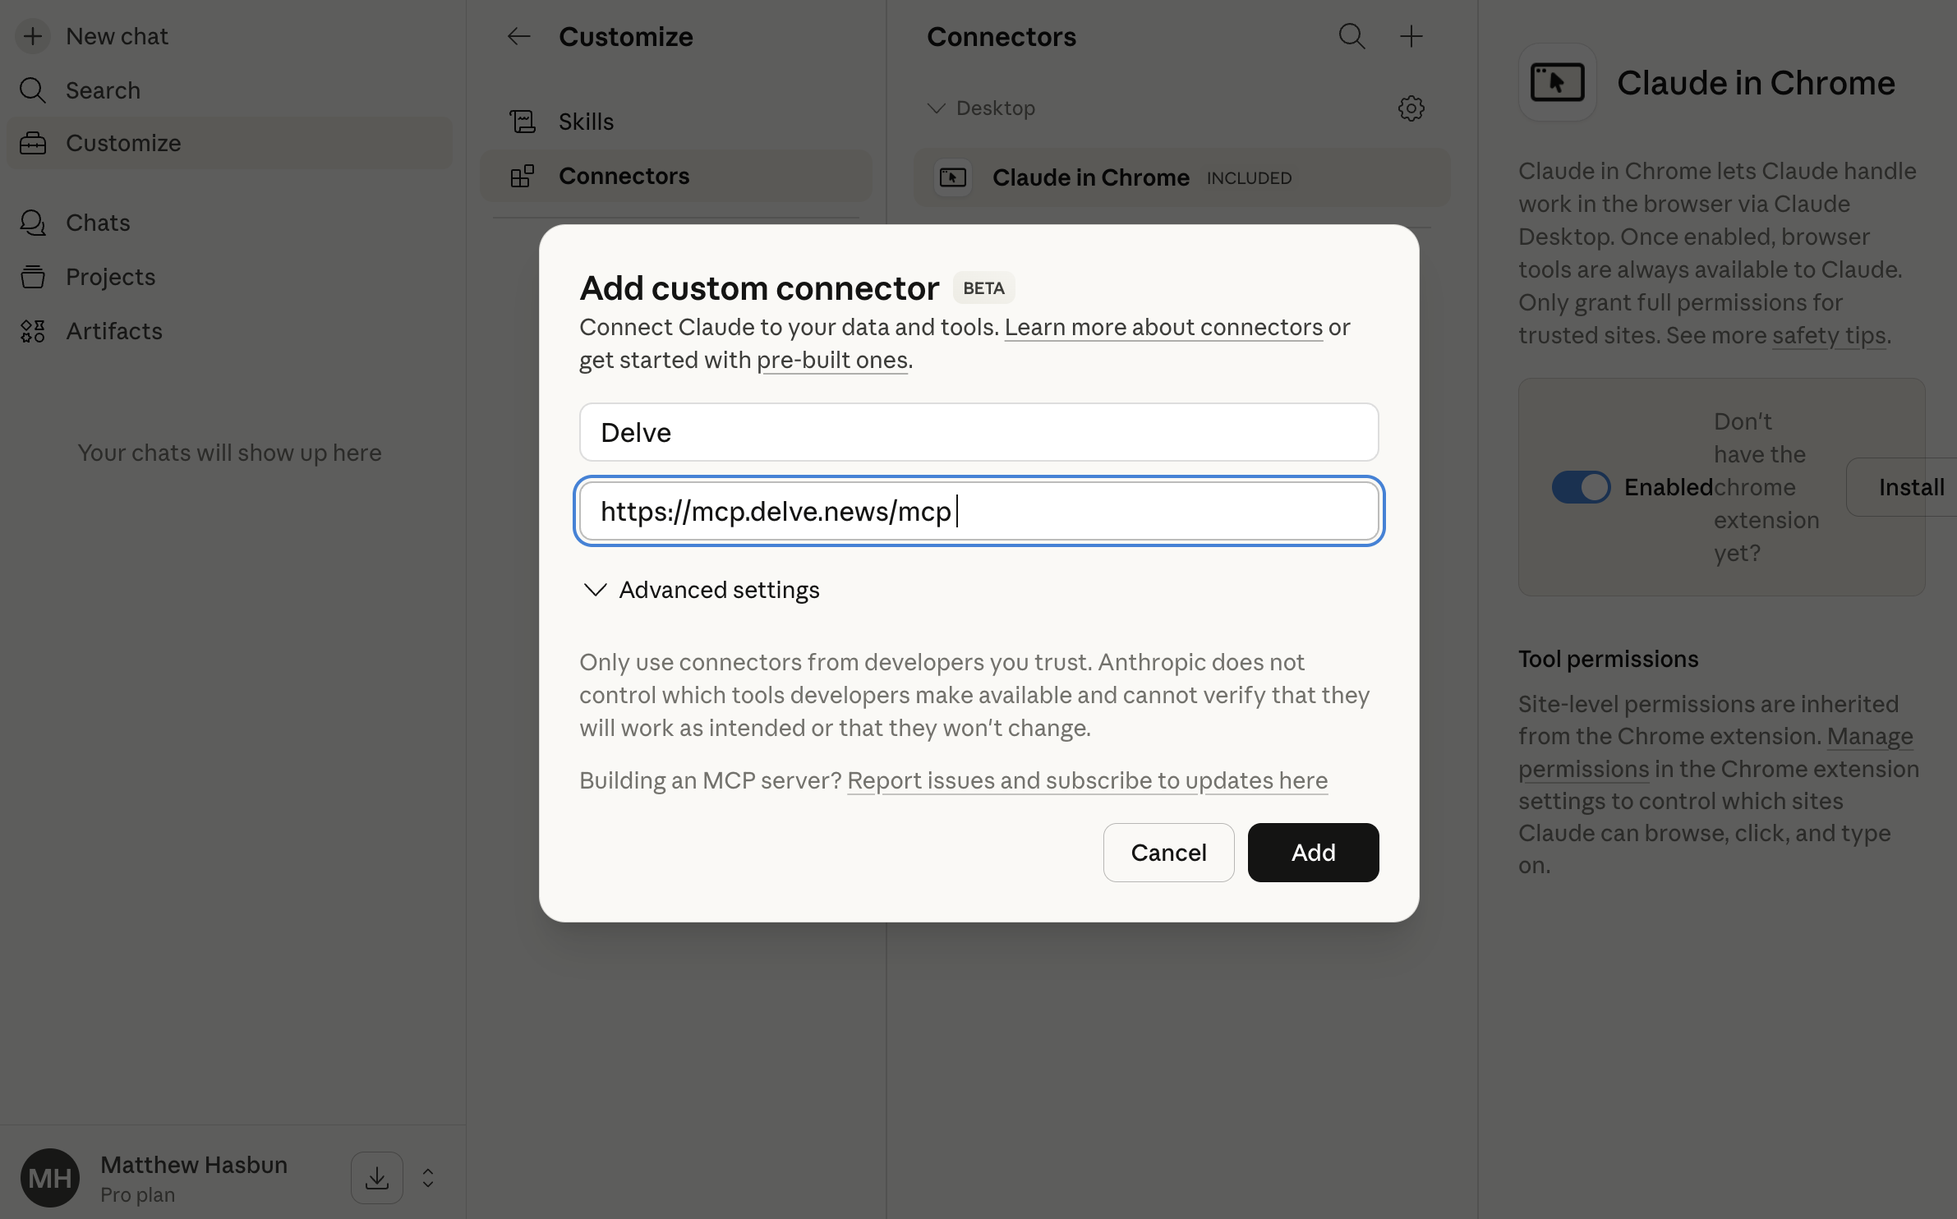The image size is (1957, 1219).
Task: Open Desktop connector settings gear
Action: pyautogui.click(x=1411, y=108)
